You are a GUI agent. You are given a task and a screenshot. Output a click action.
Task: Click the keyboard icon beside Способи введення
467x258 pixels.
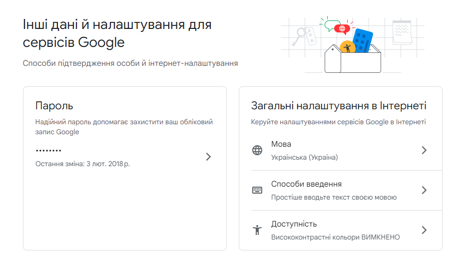click(x=257, y=190)
